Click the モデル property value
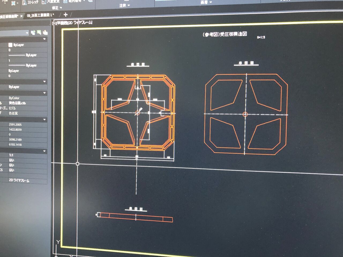The image size is (343, 257). point(12,108)
